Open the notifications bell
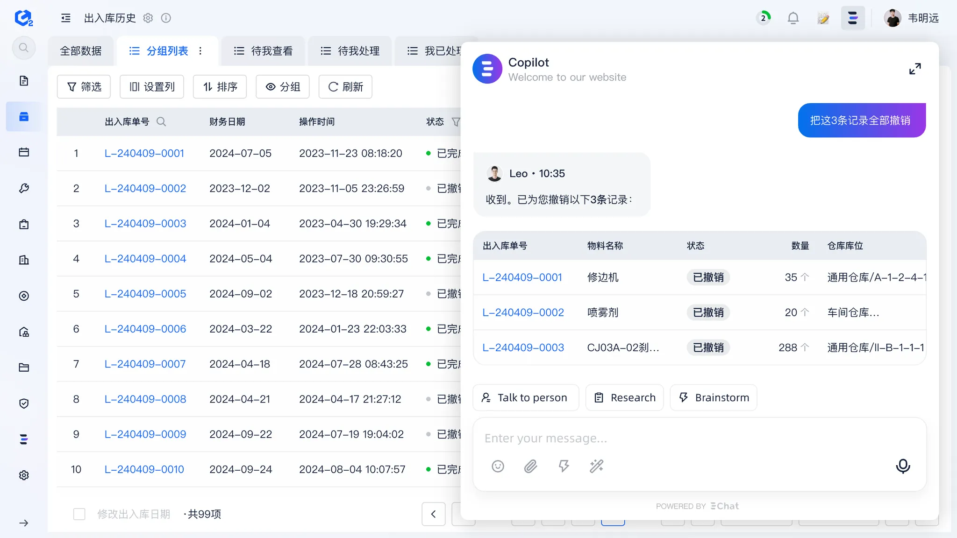 click(793, 18)
